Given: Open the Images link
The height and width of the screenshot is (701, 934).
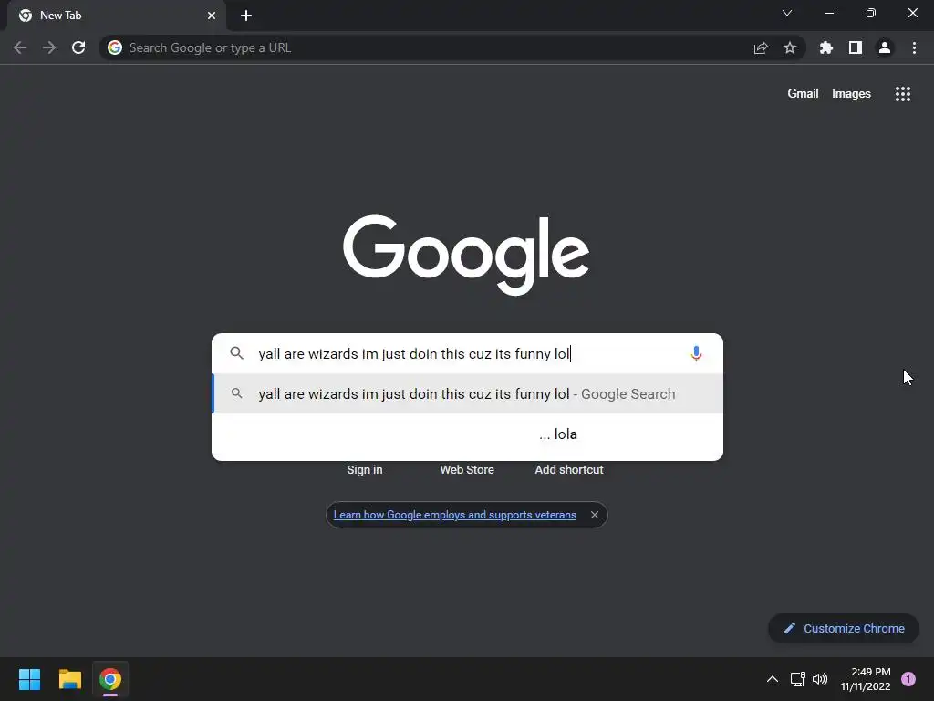Looking at the screenshot, I should point(851,94).
